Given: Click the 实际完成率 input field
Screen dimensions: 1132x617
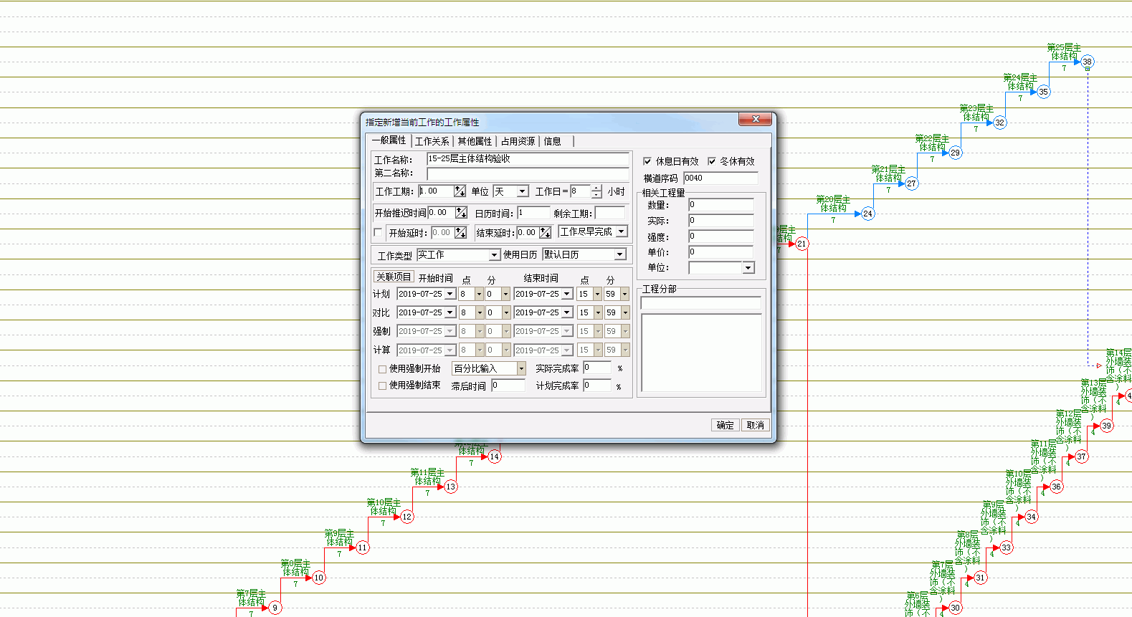Looking at the screenshot, I should (x=596, y=368).
